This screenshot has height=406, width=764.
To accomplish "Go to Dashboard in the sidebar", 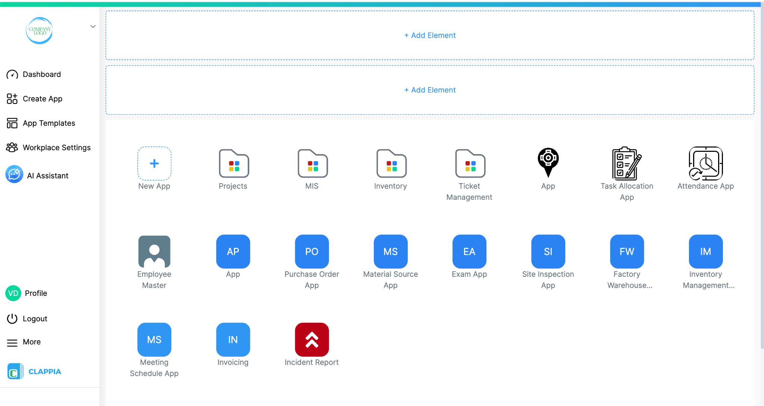I will click(x=41, y=74).
